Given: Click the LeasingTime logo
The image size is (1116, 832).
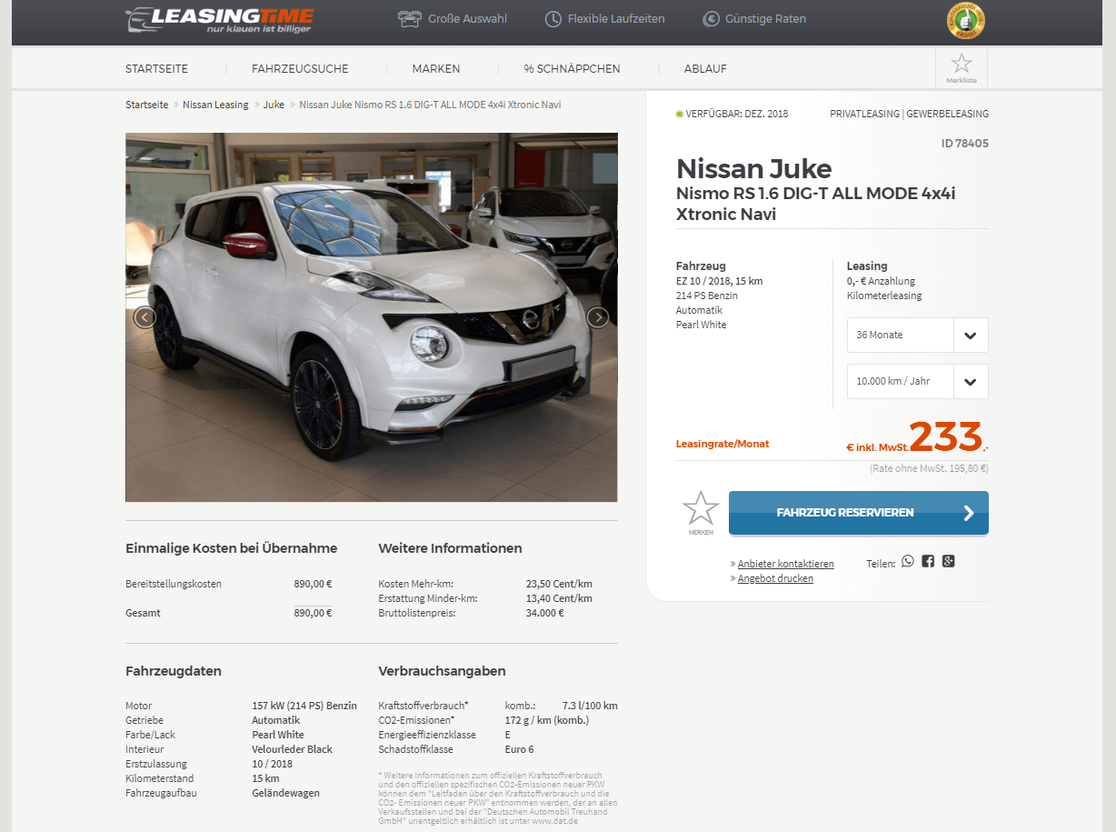Looking at the screenshot, I should [219, 20].
